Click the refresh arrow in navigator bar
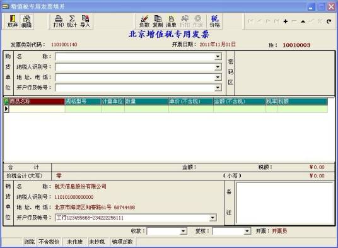 [x=329, y=21]
